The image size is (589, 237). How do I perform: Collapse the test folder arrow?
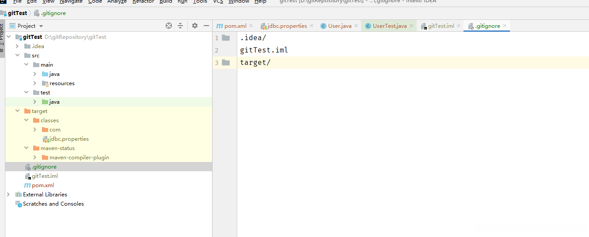pyautogui.click(x=26, y=92)
